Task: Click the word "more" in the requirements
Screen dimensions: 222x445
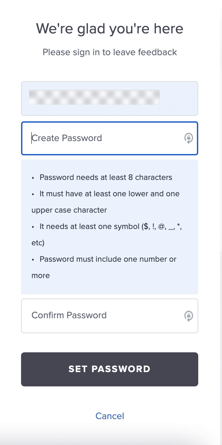Action: (x=41, y=275)
